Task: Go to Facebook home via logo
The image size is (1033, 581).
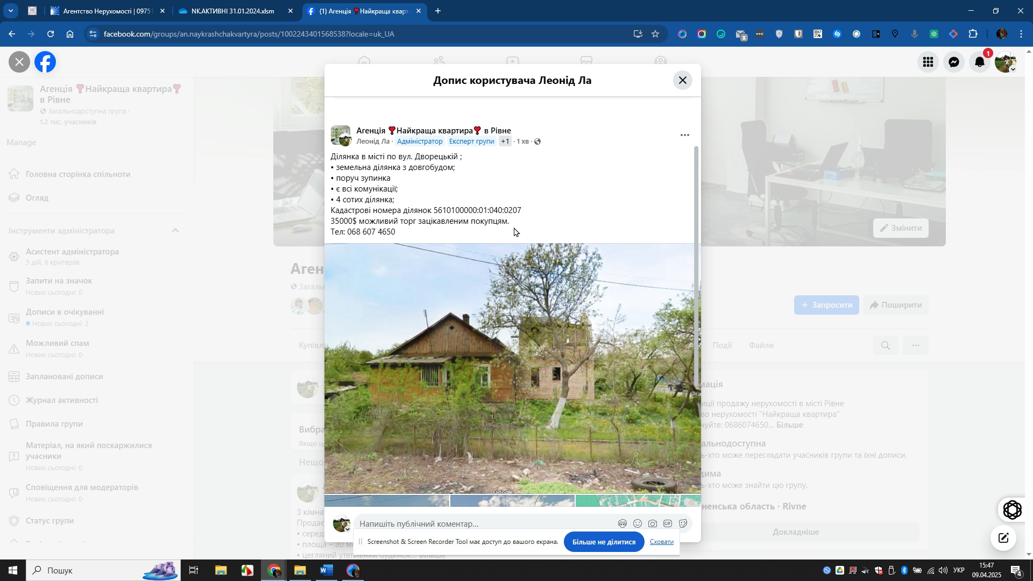Action: coord(46,62)
